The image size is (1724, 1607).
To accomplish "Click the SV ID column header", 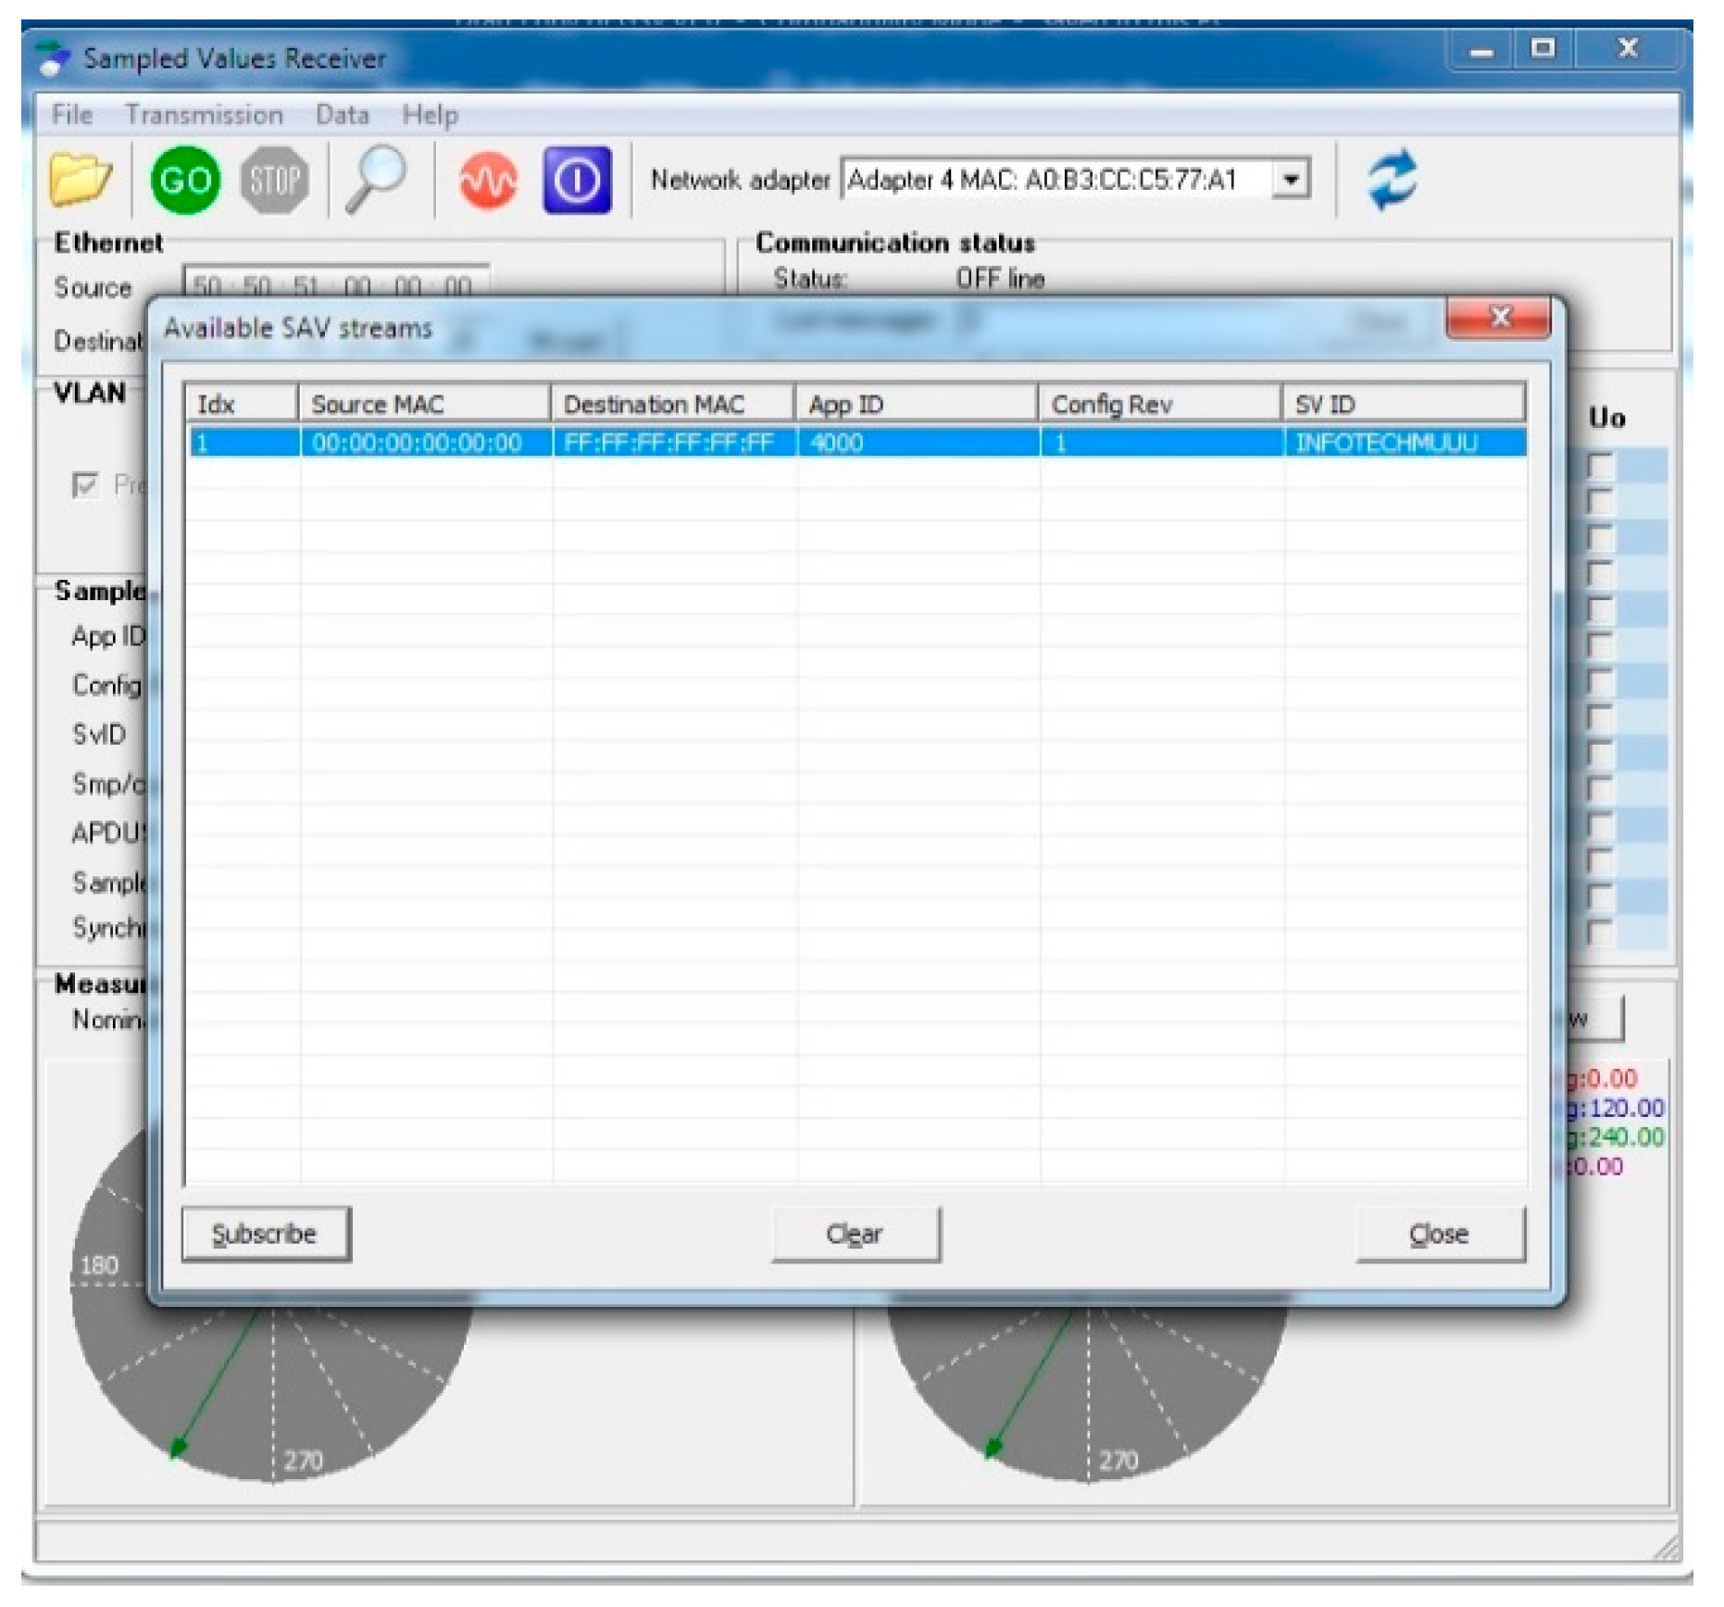I will (x=1402, y=405).
